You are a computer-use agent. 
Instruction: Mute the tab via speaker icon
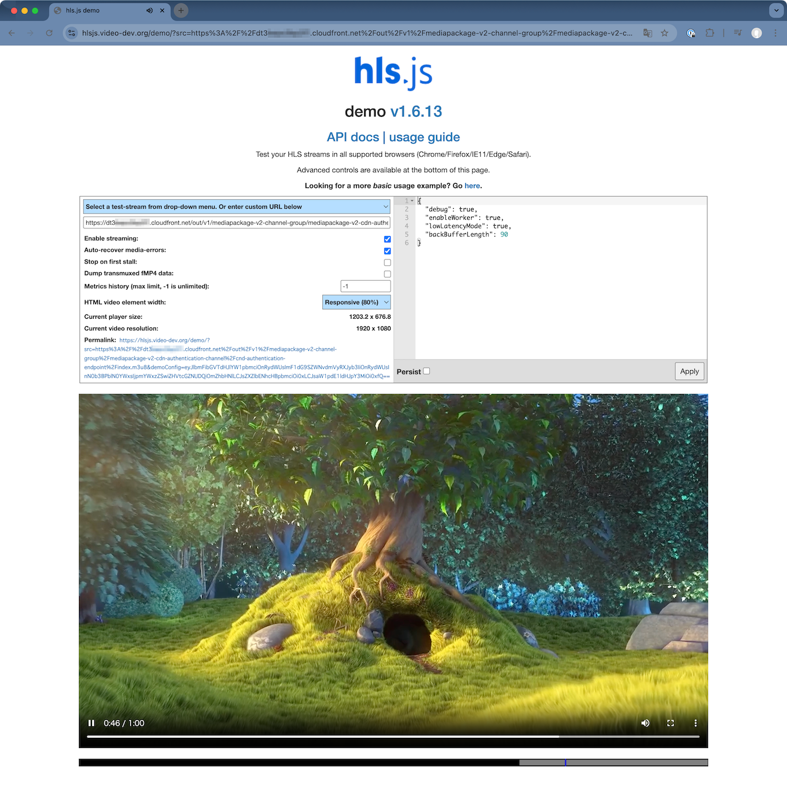(150, 10)
